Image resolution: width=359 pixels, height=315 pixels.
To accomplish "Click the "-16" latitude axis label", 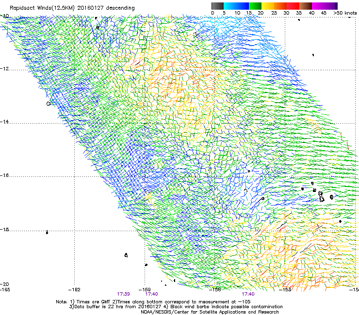I will pyautogui.click(x=4, y=175).
